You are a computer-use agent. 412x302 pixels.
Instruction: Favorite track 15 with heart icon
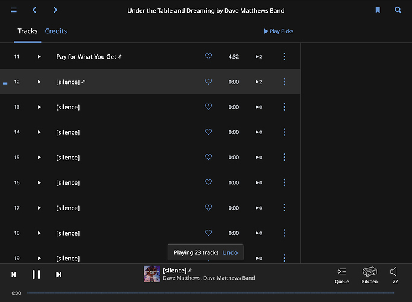pos(208,157)
